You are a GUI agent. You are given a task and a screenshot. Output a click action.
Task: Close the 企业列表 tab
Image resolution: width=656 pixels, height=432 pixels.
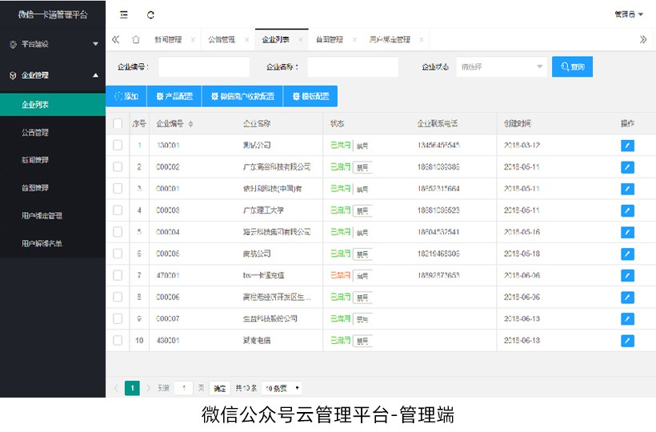coord(300,39)
